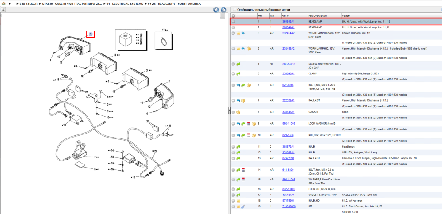Click the red list icon on LOCK WASHER row
The image size is (442, 214).
pos(248,124)
